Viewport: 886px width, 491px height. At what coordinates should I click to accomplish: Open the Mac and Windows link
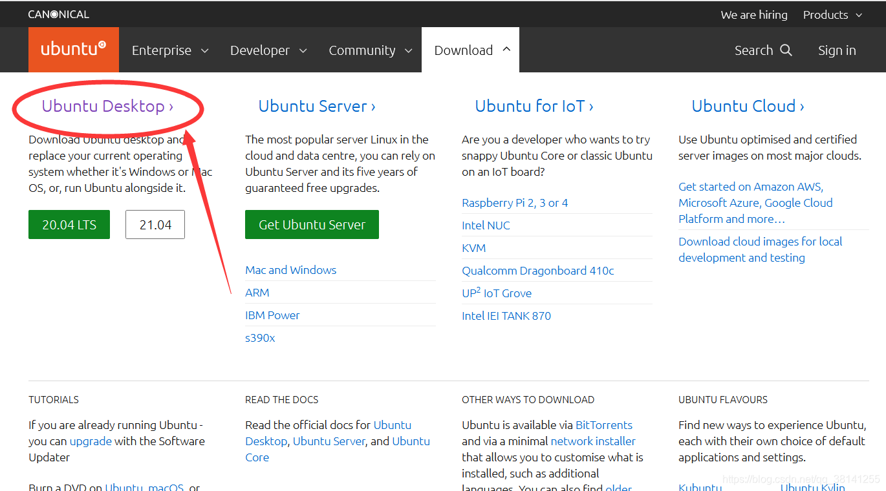click(x=291, y=270)
